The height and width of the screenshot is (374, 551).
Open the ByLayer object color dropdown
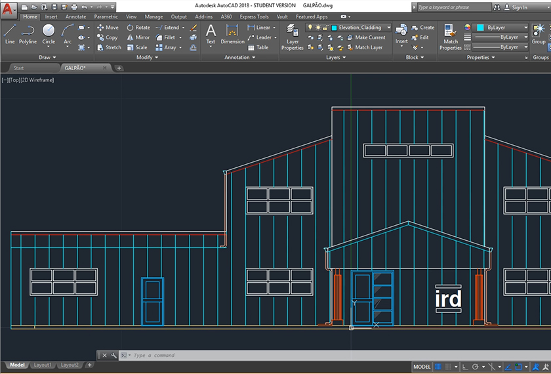click(525, 28)
